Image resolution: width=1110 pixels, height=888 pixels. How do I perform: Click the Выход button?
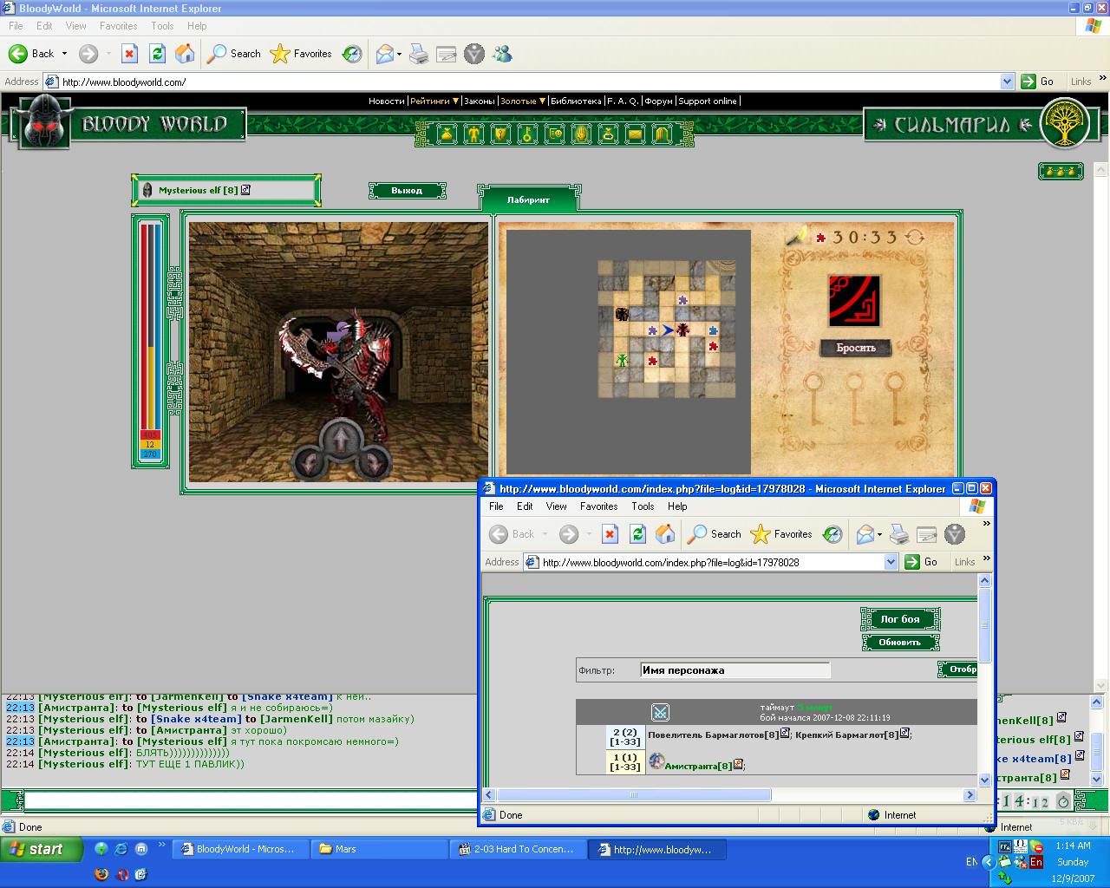(x=407, y=190)
